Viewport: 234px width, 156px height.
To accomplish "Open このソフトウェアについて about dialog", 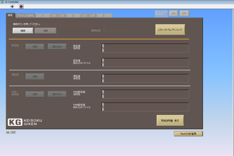I will (x=170, y=30).
